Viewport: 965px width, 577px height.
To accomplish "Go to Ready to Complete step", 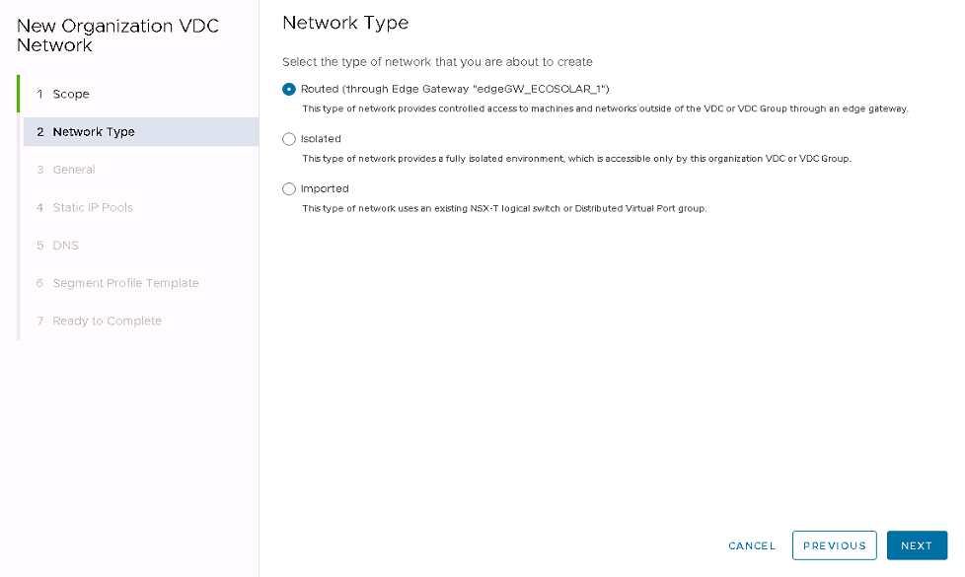I will point(107,321).
